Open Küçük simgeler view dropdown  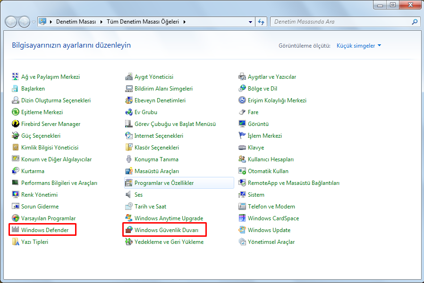tap(359, 46)
